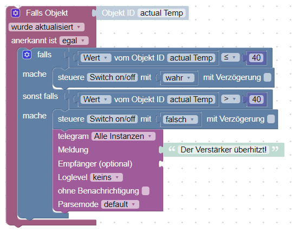
Task: Open the Loglevel keins dropdown
Action: 107,177
